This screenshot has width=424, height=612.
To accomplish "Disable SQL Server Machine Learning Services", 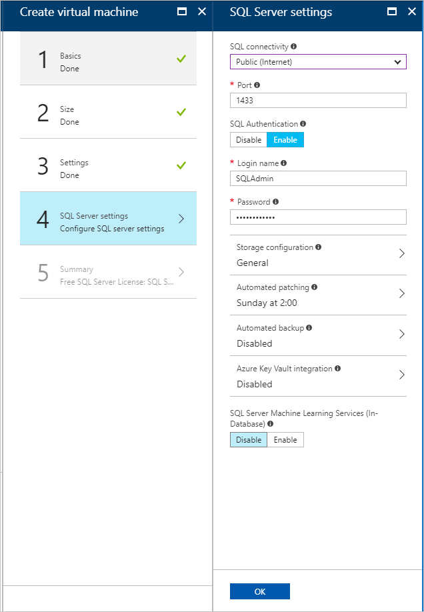I will [x=249, y=440].
